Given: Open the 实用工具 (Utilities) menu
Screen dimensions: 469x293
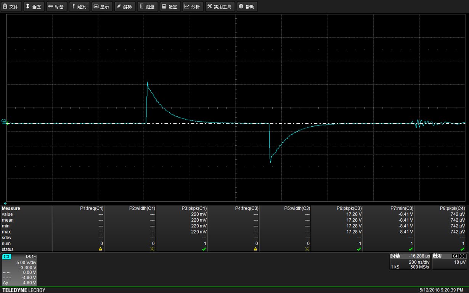Looking at the screenshot, I should 220,6.
